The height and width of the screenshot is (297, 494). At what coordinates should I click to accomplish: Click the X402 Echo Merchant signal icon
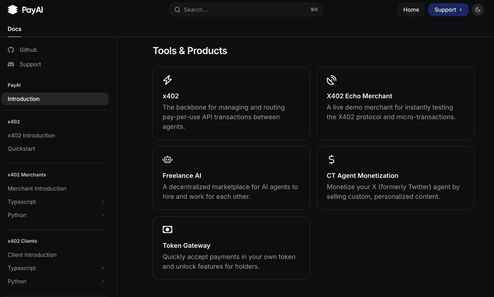331,79
